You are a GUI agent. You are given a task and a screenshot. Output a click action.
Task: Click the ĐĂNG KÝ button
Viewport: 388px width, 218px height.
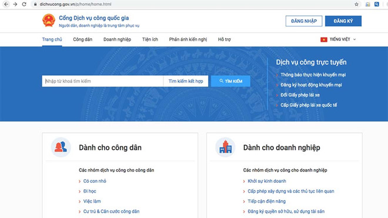click(x=343, y=21)
